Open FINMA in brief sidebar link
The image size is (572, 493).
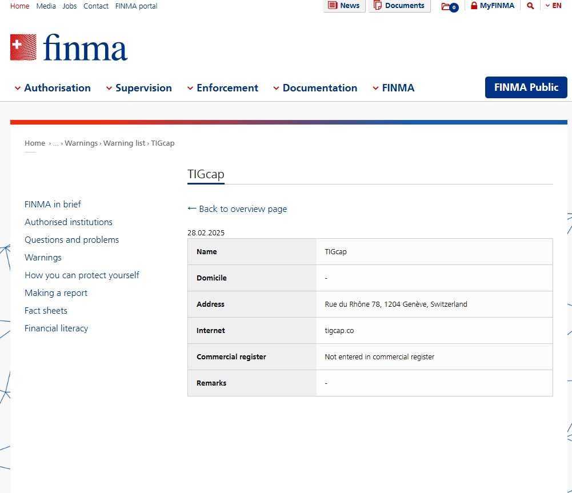click(x=53, y=204)
